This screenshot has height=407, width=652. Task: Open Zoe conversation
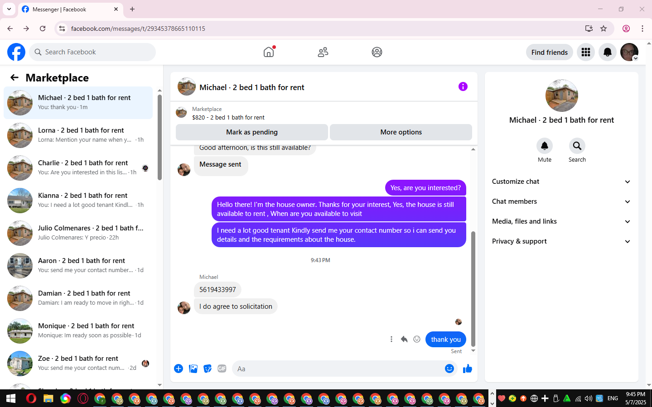pos(78,364)
